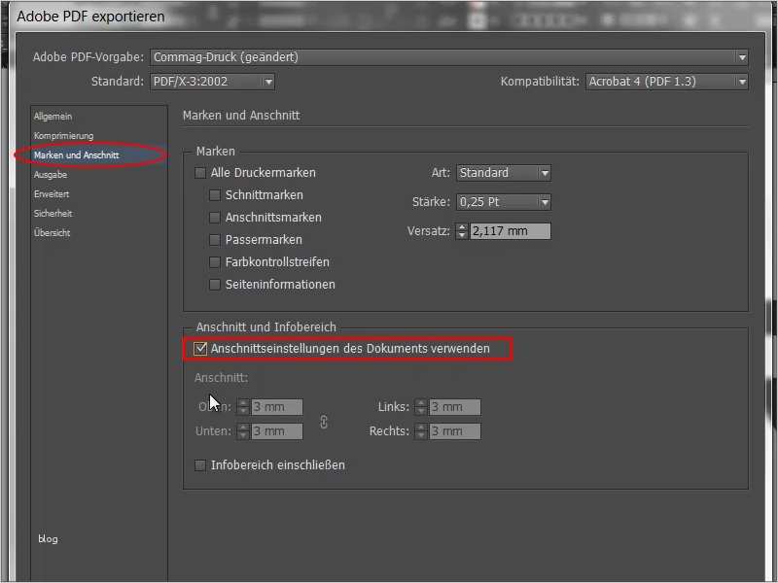Click into the Versatz 2,117 mm field
The image size is (778, 583).
point(510,231)
